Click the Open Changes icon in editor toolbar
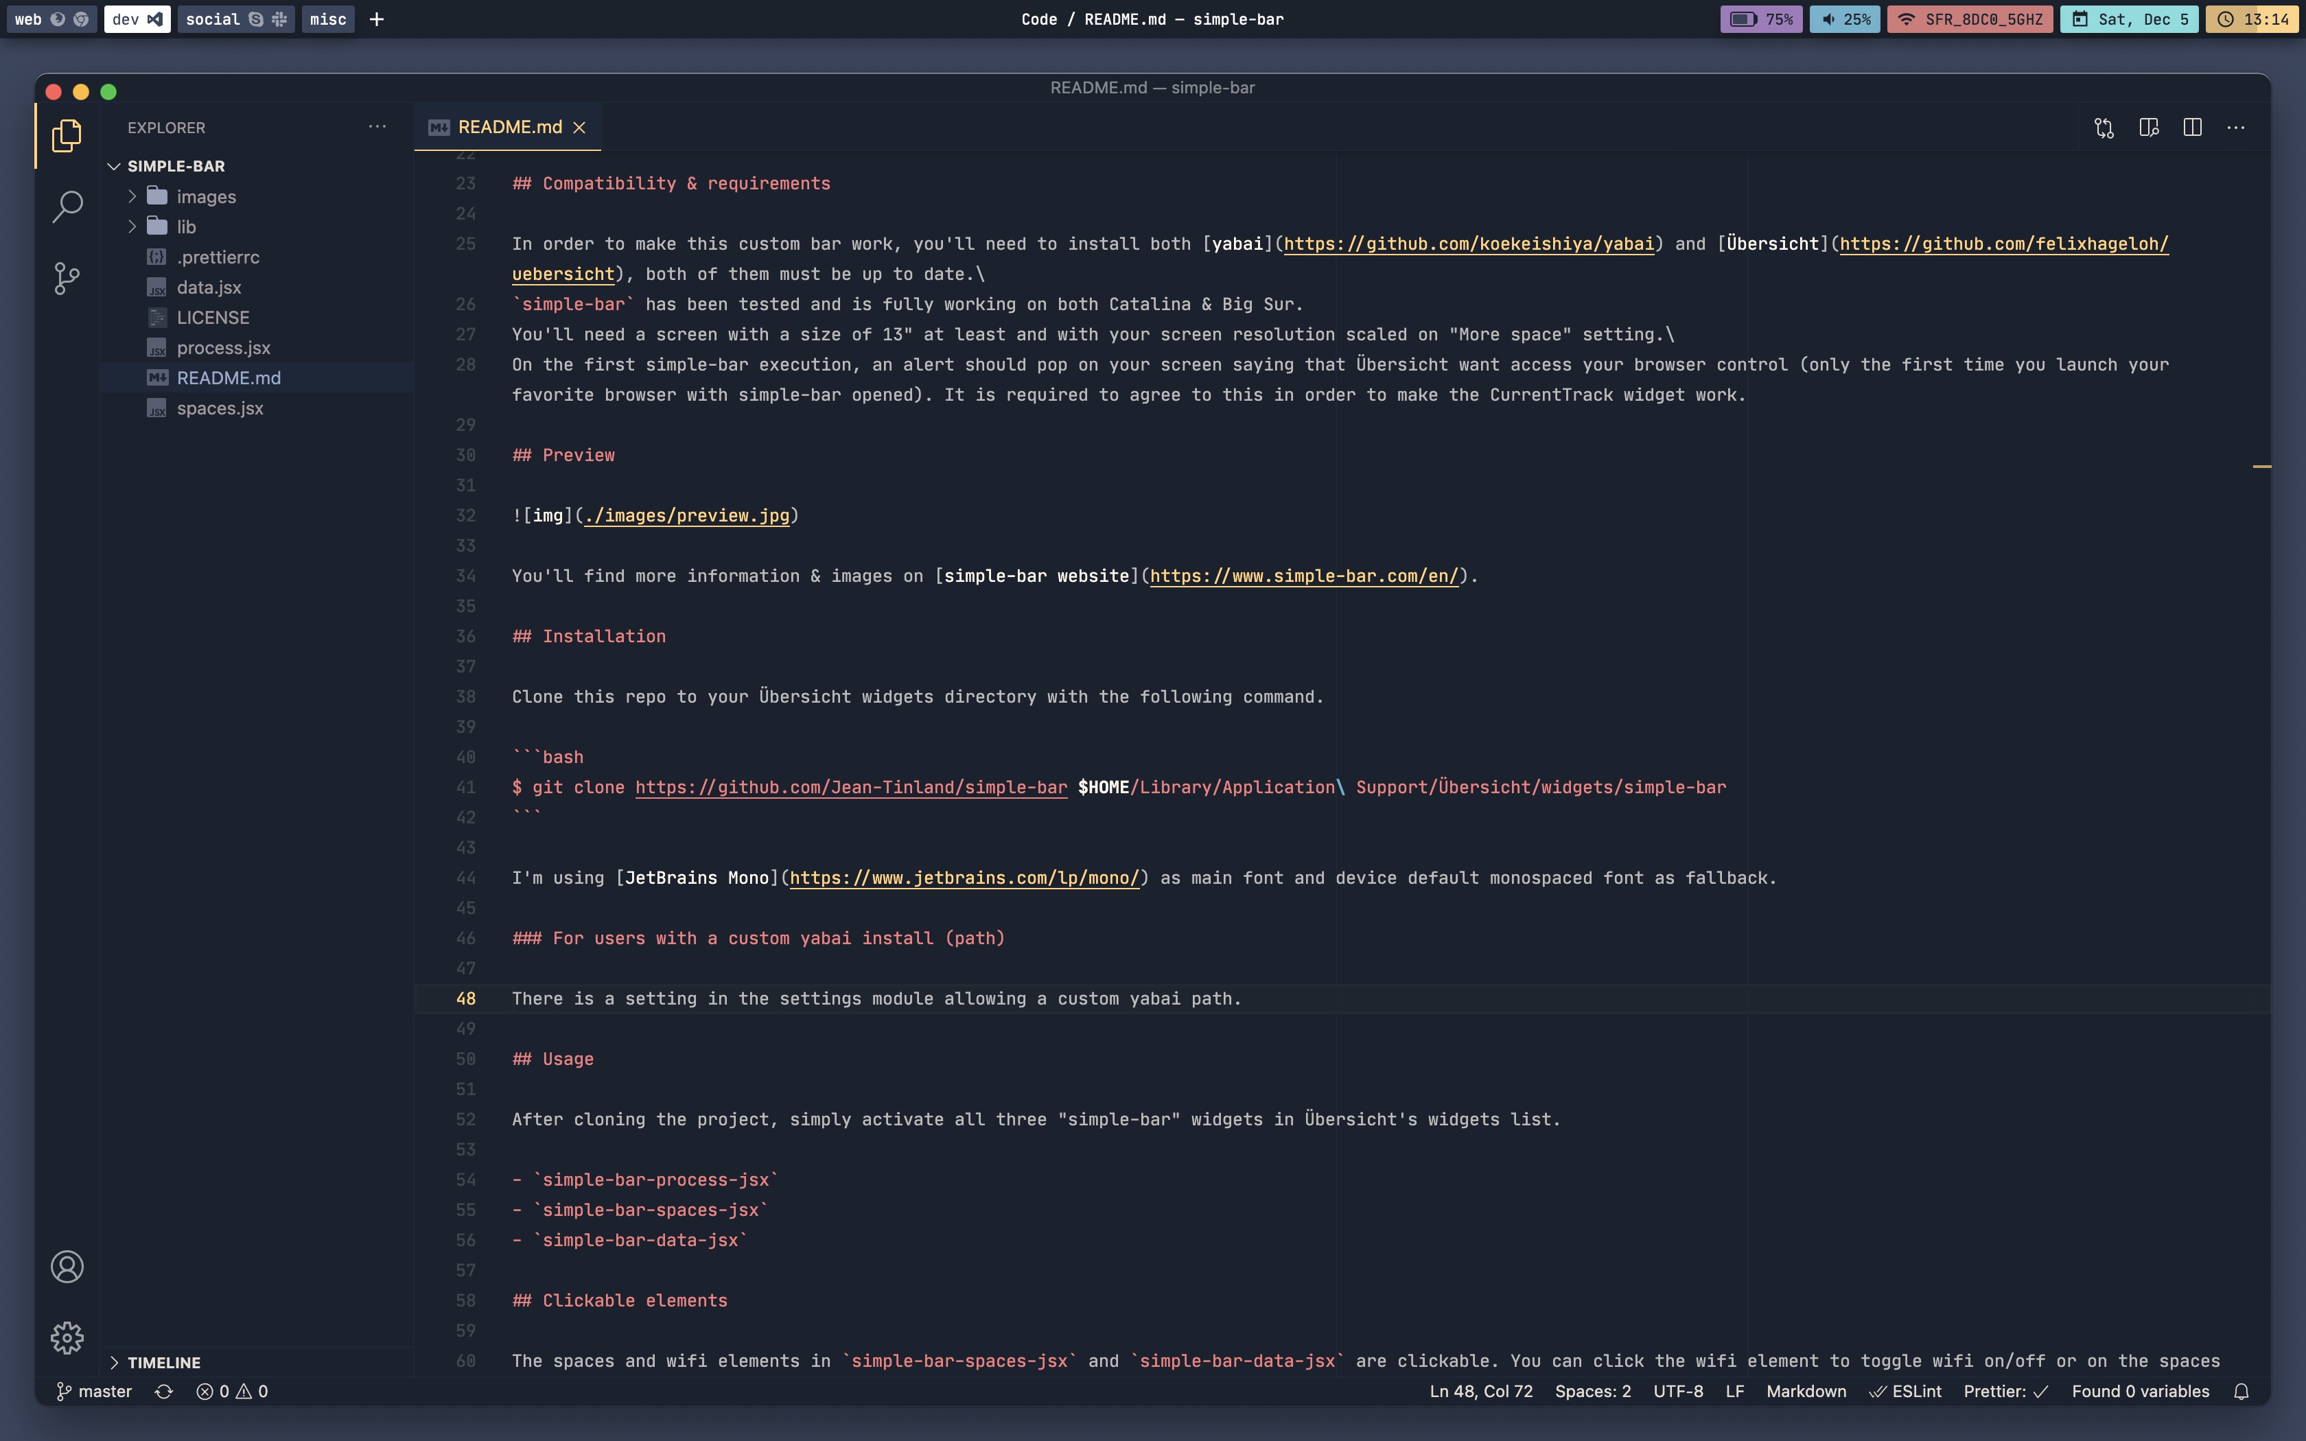 [2104, 128]
